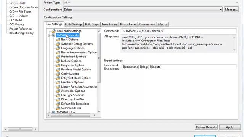Click the Basic Options icon
Viewport: 244px width, 137px height.
click(x=58, y=40)
